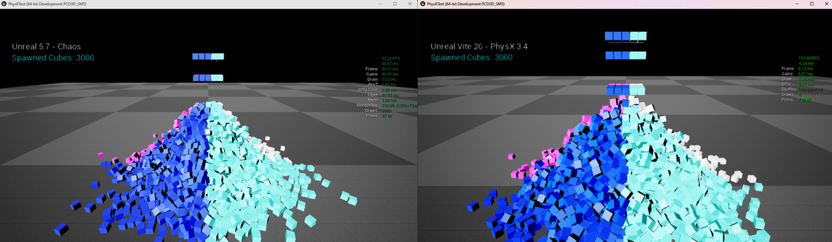This screenshot has height=242, width=832.
Task: Click the 'Unreal Vite 26 - PhysX 3.4' label
Action: point(479,47)
